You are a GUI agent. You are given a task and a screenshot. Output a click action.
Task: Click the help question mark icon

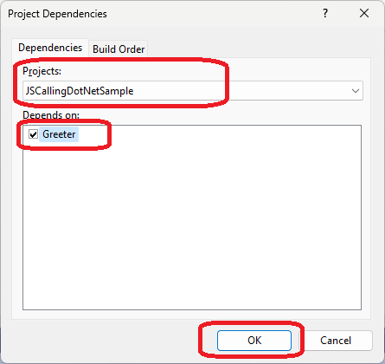[325, 13]
